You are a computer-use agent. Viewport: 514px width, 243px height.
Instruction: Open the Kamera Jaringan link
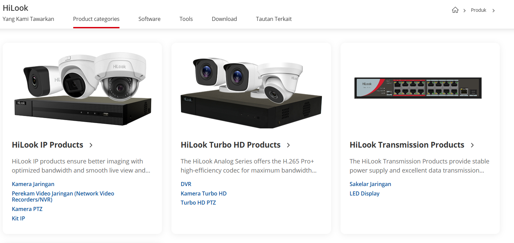click(33, 184)
